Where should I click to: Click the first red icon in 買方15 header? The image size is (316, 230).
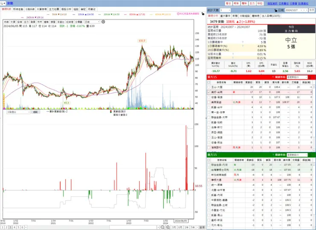tap(310, 77)
